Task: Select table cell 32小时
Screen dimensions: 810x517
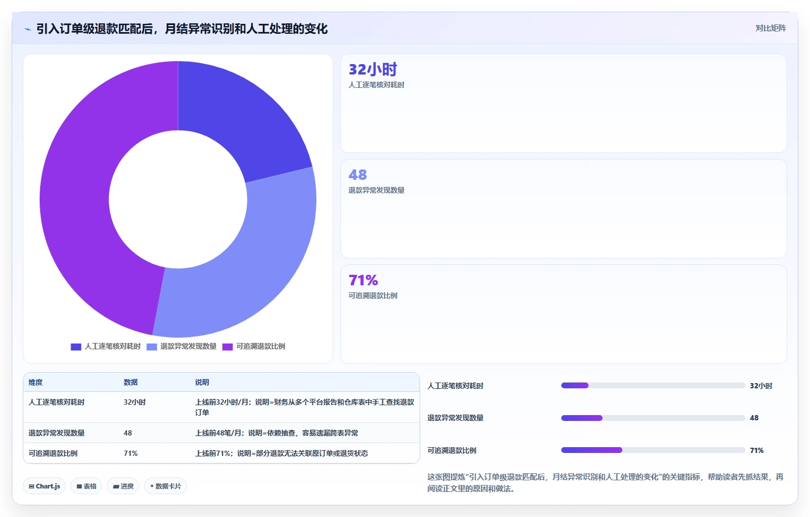Action: 135,402
